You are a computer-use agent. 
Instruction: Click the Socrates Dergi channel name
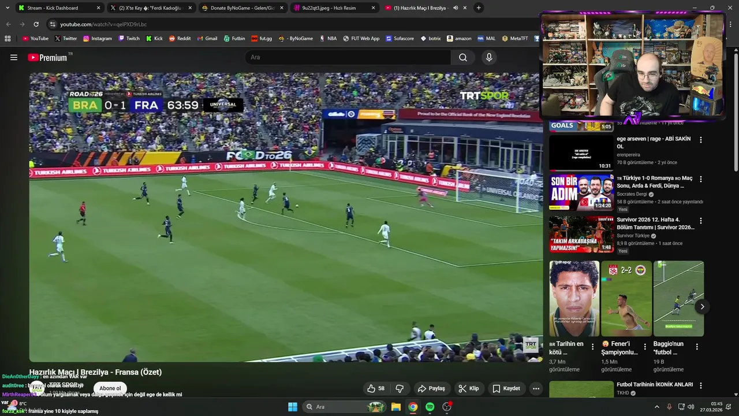[x=632, y=194]
